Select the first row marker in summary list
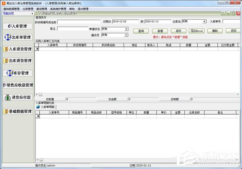Image resolution: width=242 pixels, height=169 pixels. click(37, 49)
